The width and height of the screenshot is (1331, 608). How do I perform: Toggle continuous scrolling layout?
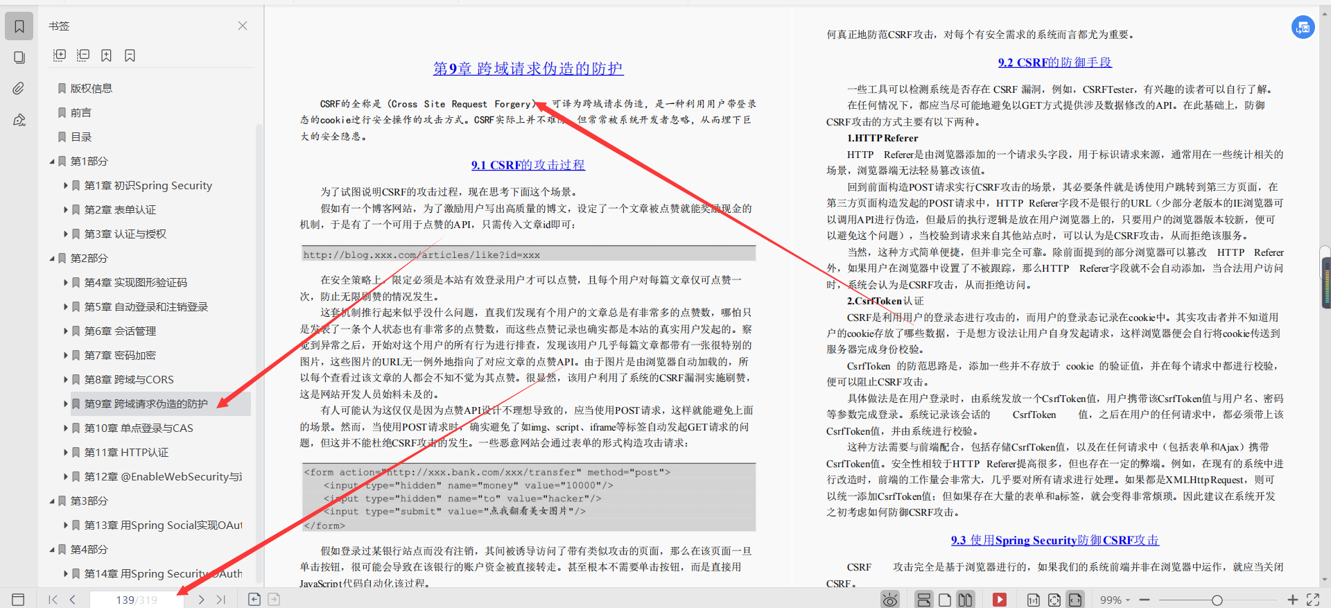point(923,600)
